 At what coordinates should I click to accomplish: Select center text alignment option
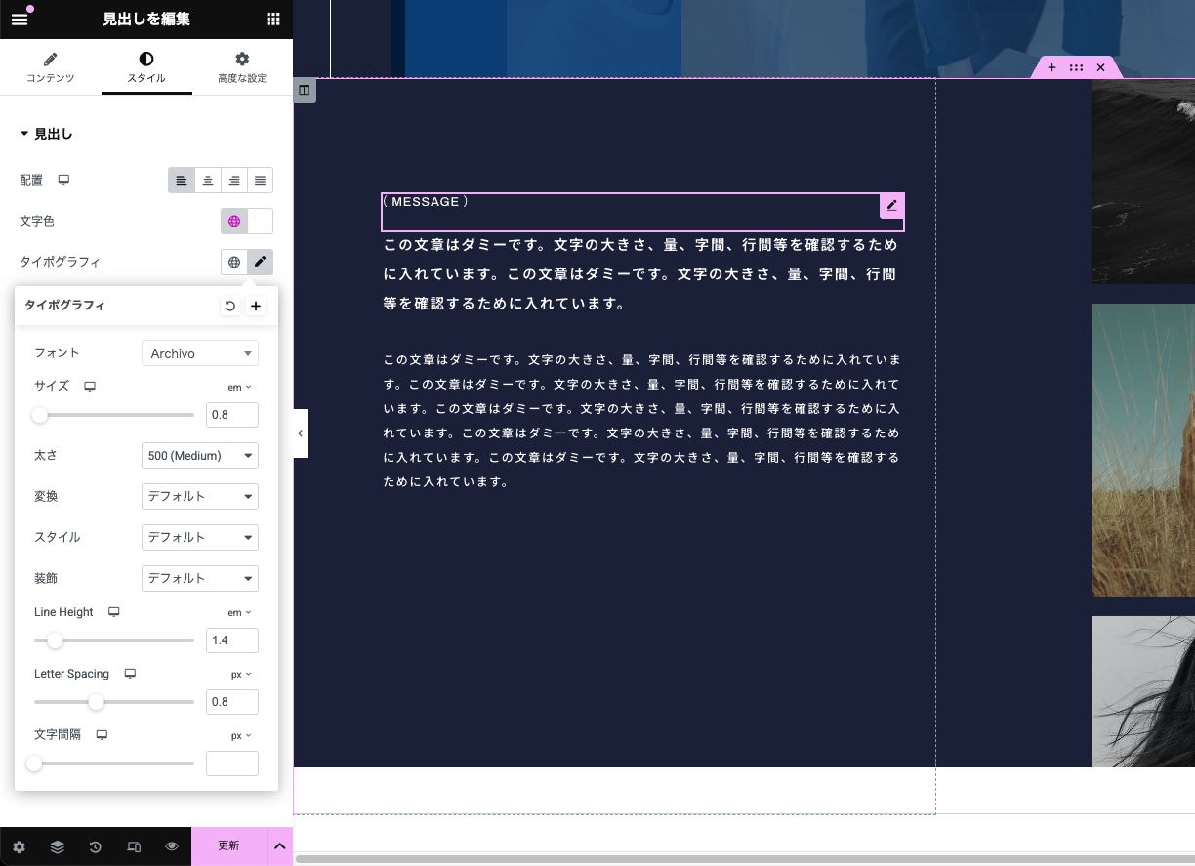pos(208,181)
